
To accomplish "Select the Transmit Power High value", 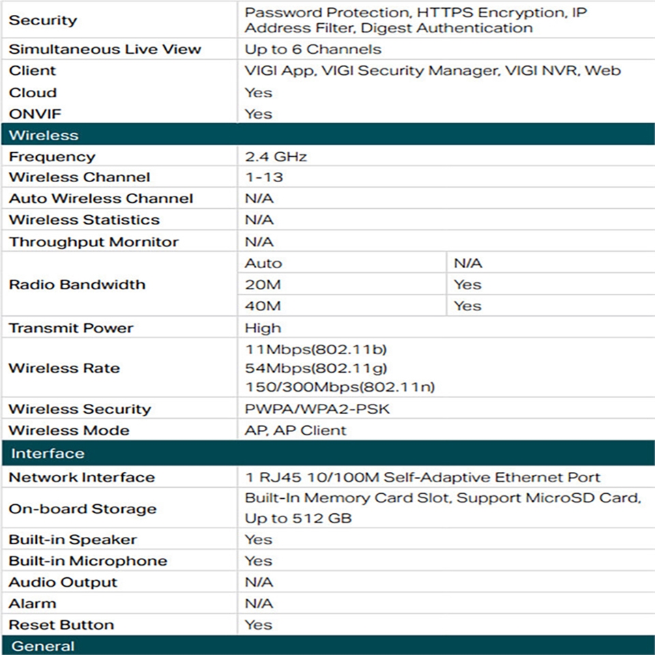I will coord(263,328).
